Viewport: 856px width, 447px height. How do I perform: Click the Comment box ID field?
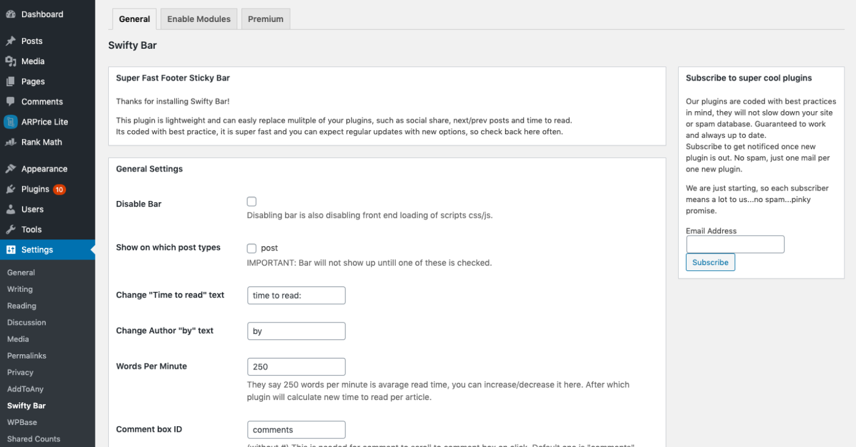[x=296, y=429]
